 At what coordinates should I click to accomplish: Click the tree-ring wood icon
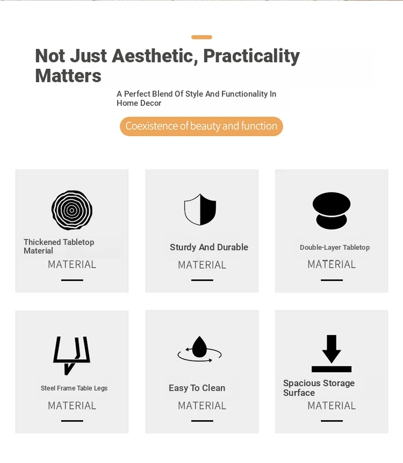(x=72, y=210)
